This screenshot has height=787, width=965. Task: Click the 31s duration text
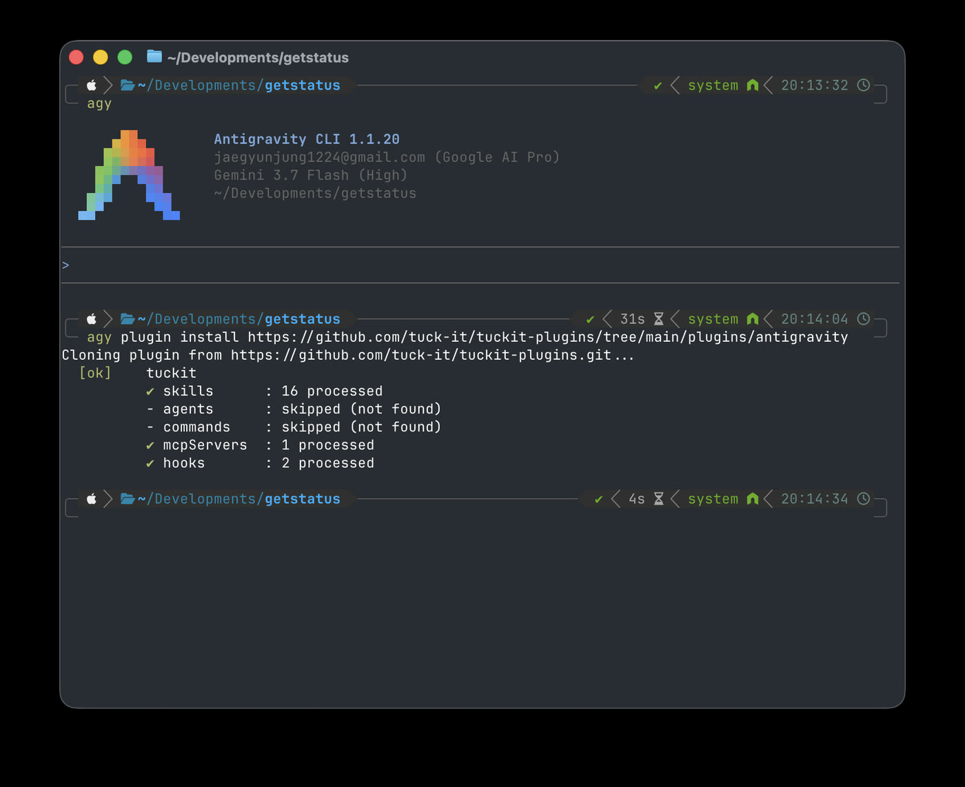click(x=633, y=319)
